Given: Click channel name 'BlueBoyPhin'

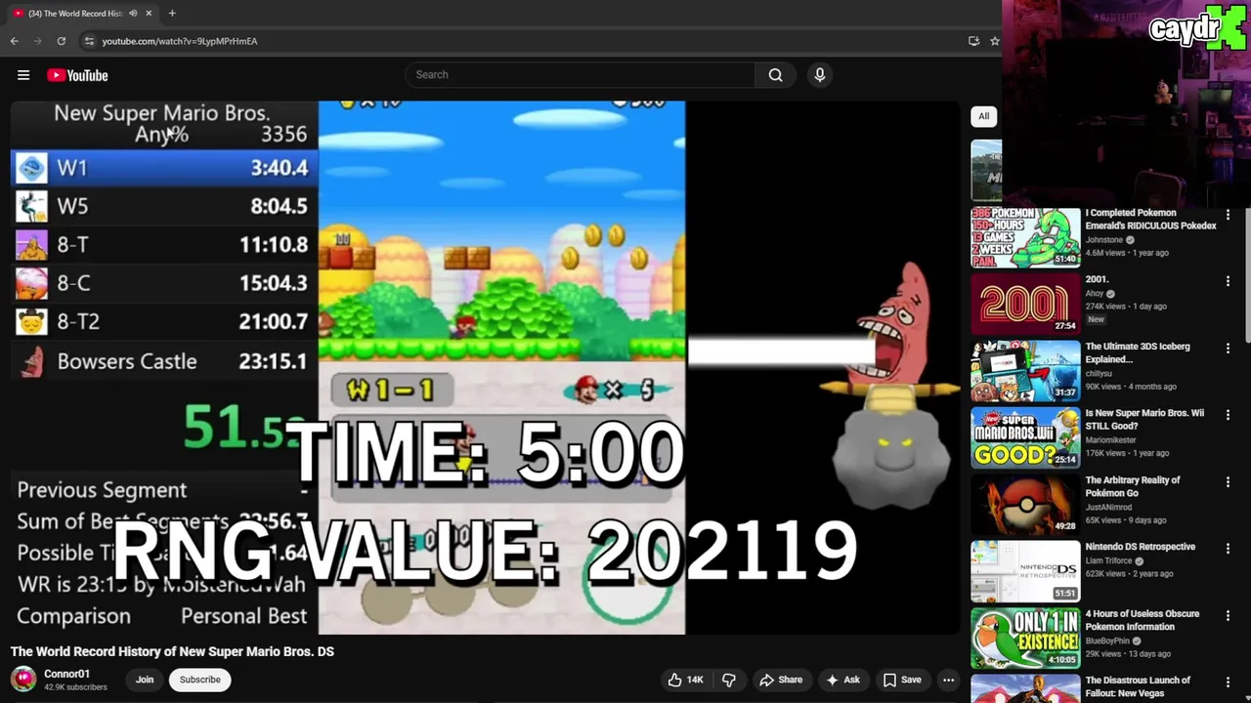Looking at the screenshot, I should coord(1107,641).
